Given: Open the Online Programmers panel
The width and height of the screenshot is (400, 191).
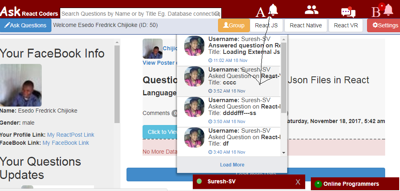Looking at the screenshot, I should pos(355,184).
